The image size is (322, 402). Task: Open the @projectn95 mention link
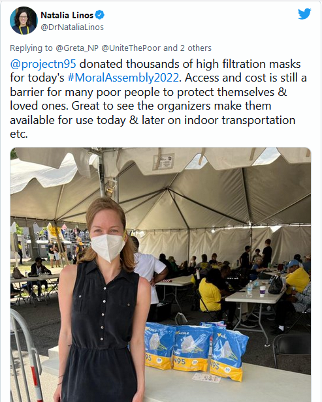click(43, 64)
